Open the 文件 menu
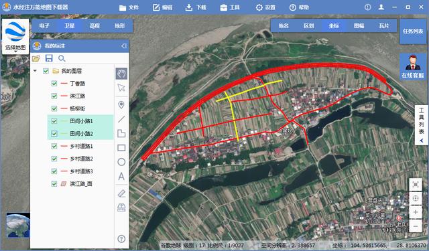The image size is (429, 251). coord(129,7)
